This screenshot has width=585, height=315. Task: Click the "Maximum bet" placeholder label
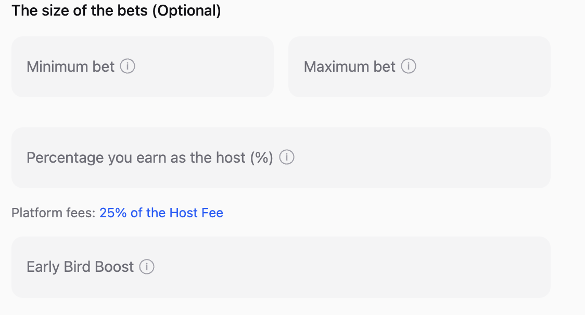[350, 67]
